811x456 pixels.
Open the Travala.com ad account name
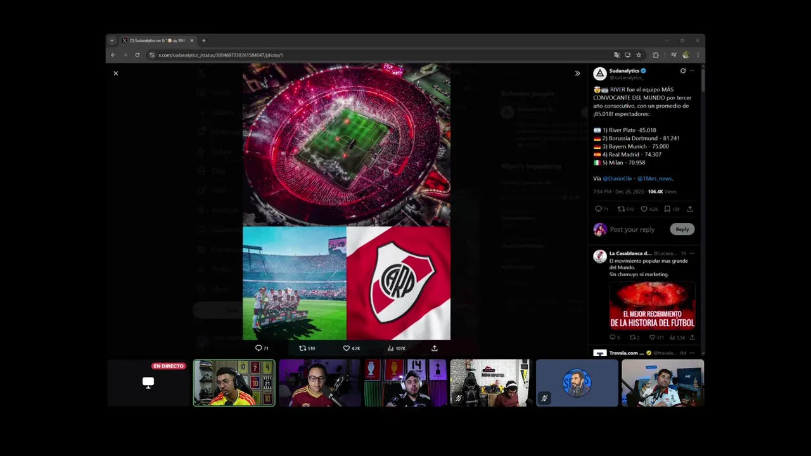[x=627, y=353]
